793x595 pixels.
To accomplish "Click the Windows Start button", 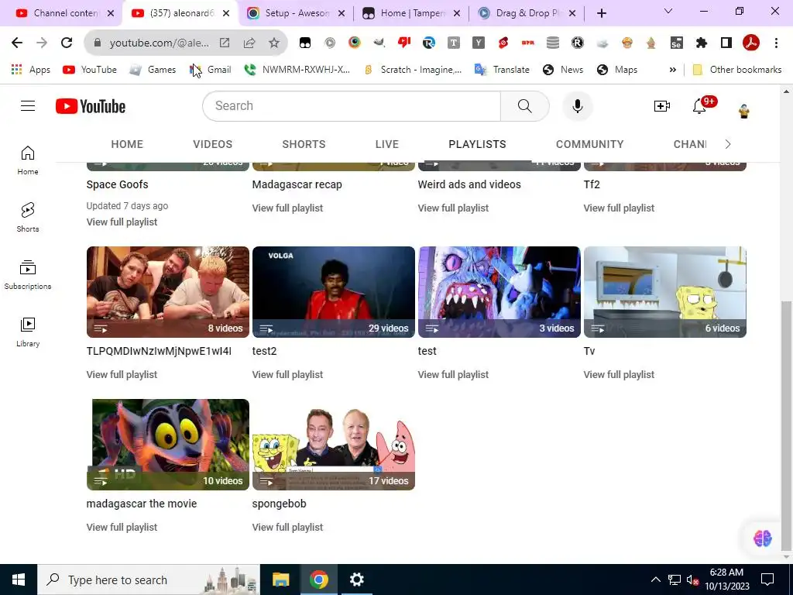I will (19, 580).
